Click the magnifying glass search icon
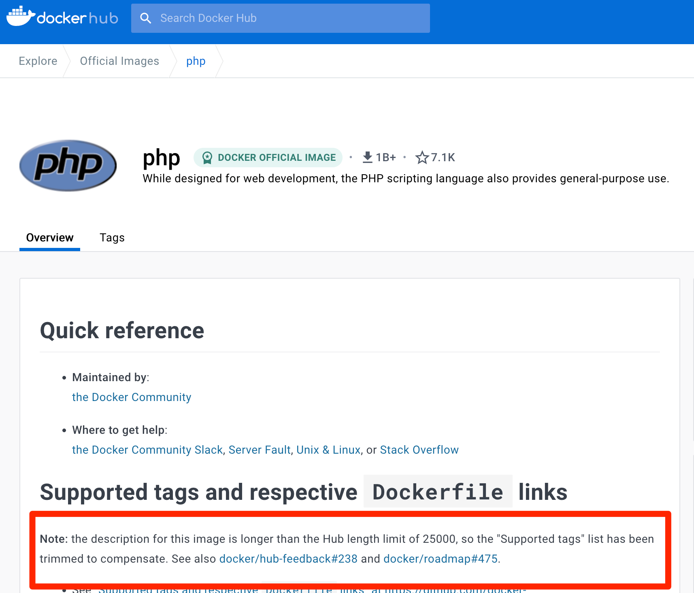Viewport: 694px width, 593px height. (146, 18)
